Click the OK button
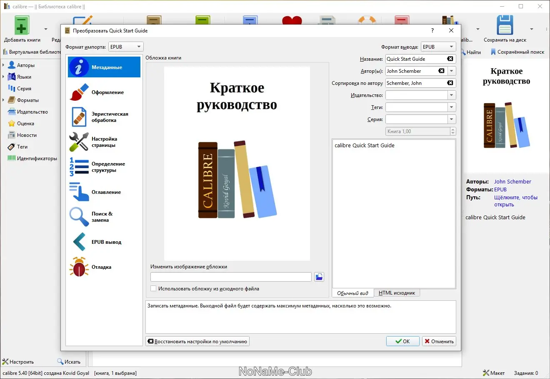The width and height of the screenshot is (550, 379). pyautogui.click(x=402, y=342)
